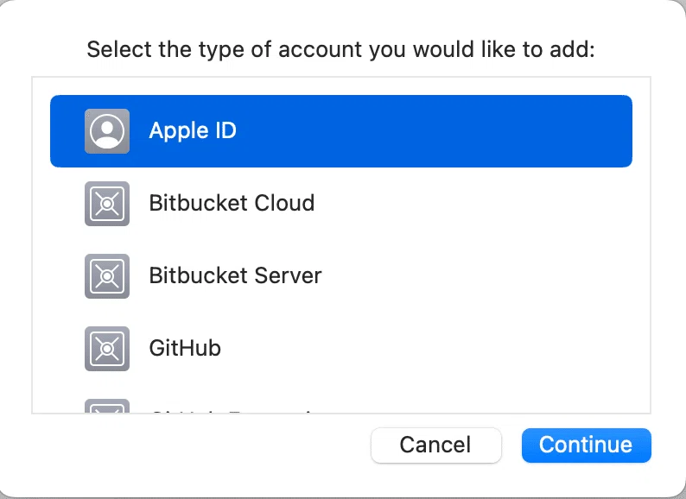Choose Bitbucket Cloud from the list
686x499 pixels.
(341, 204)
